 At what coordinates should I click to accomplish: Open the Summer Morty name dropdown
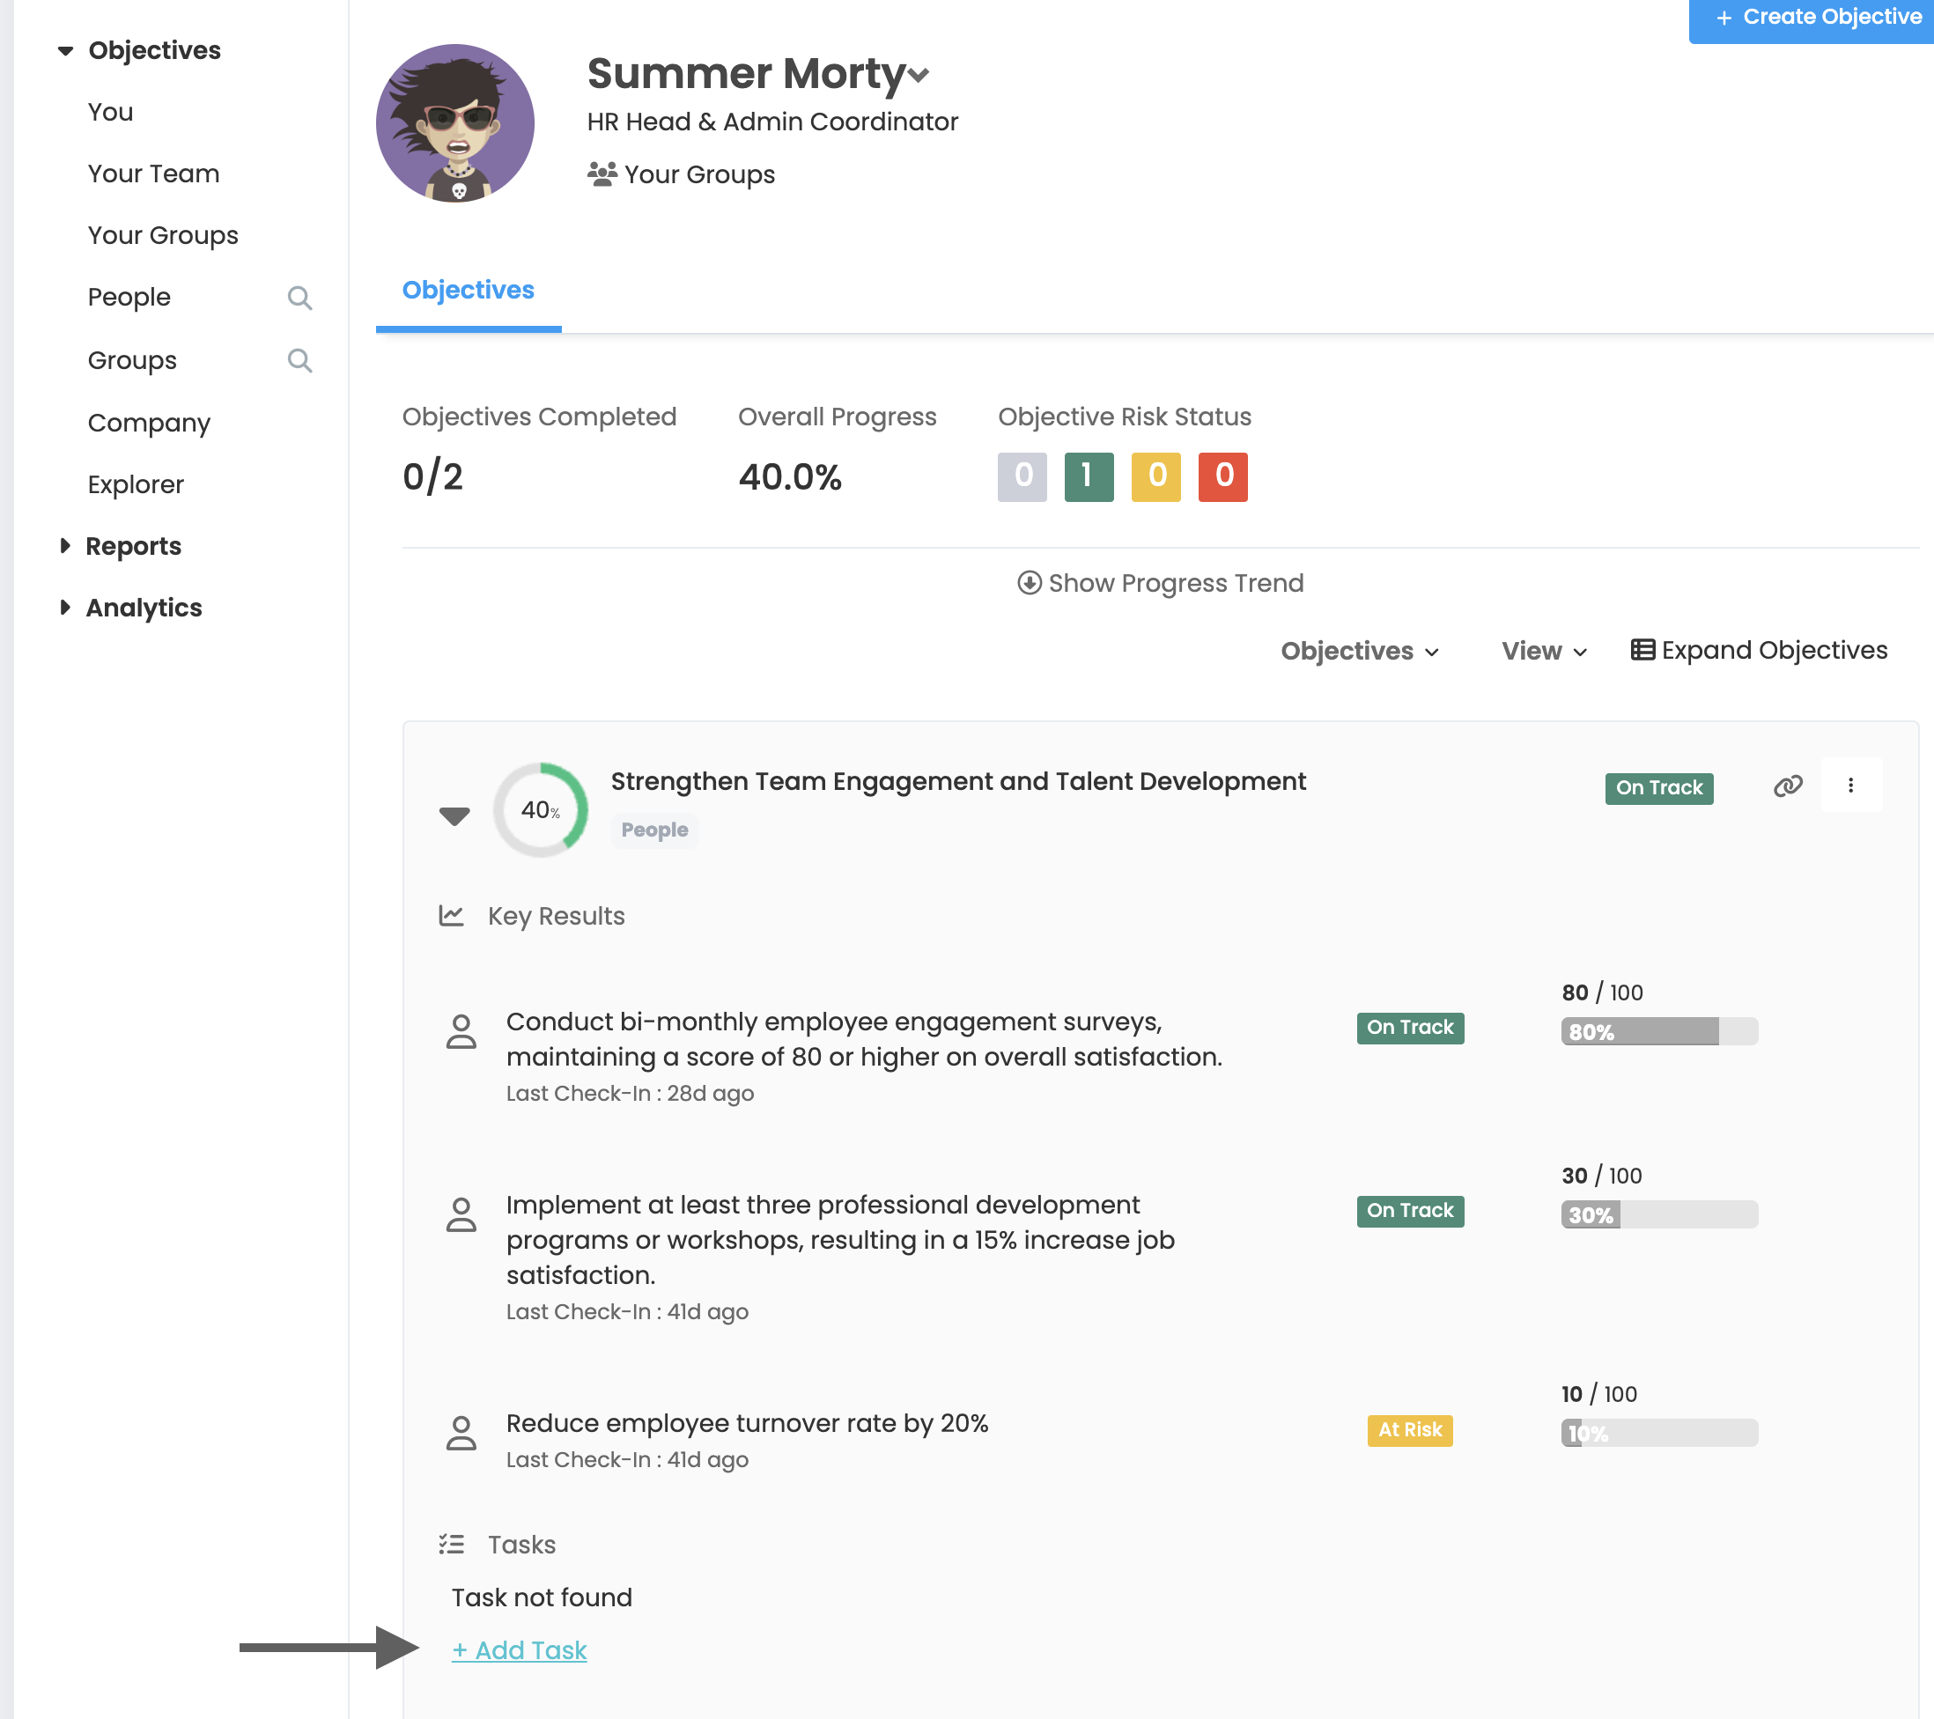tap(918, 75)
